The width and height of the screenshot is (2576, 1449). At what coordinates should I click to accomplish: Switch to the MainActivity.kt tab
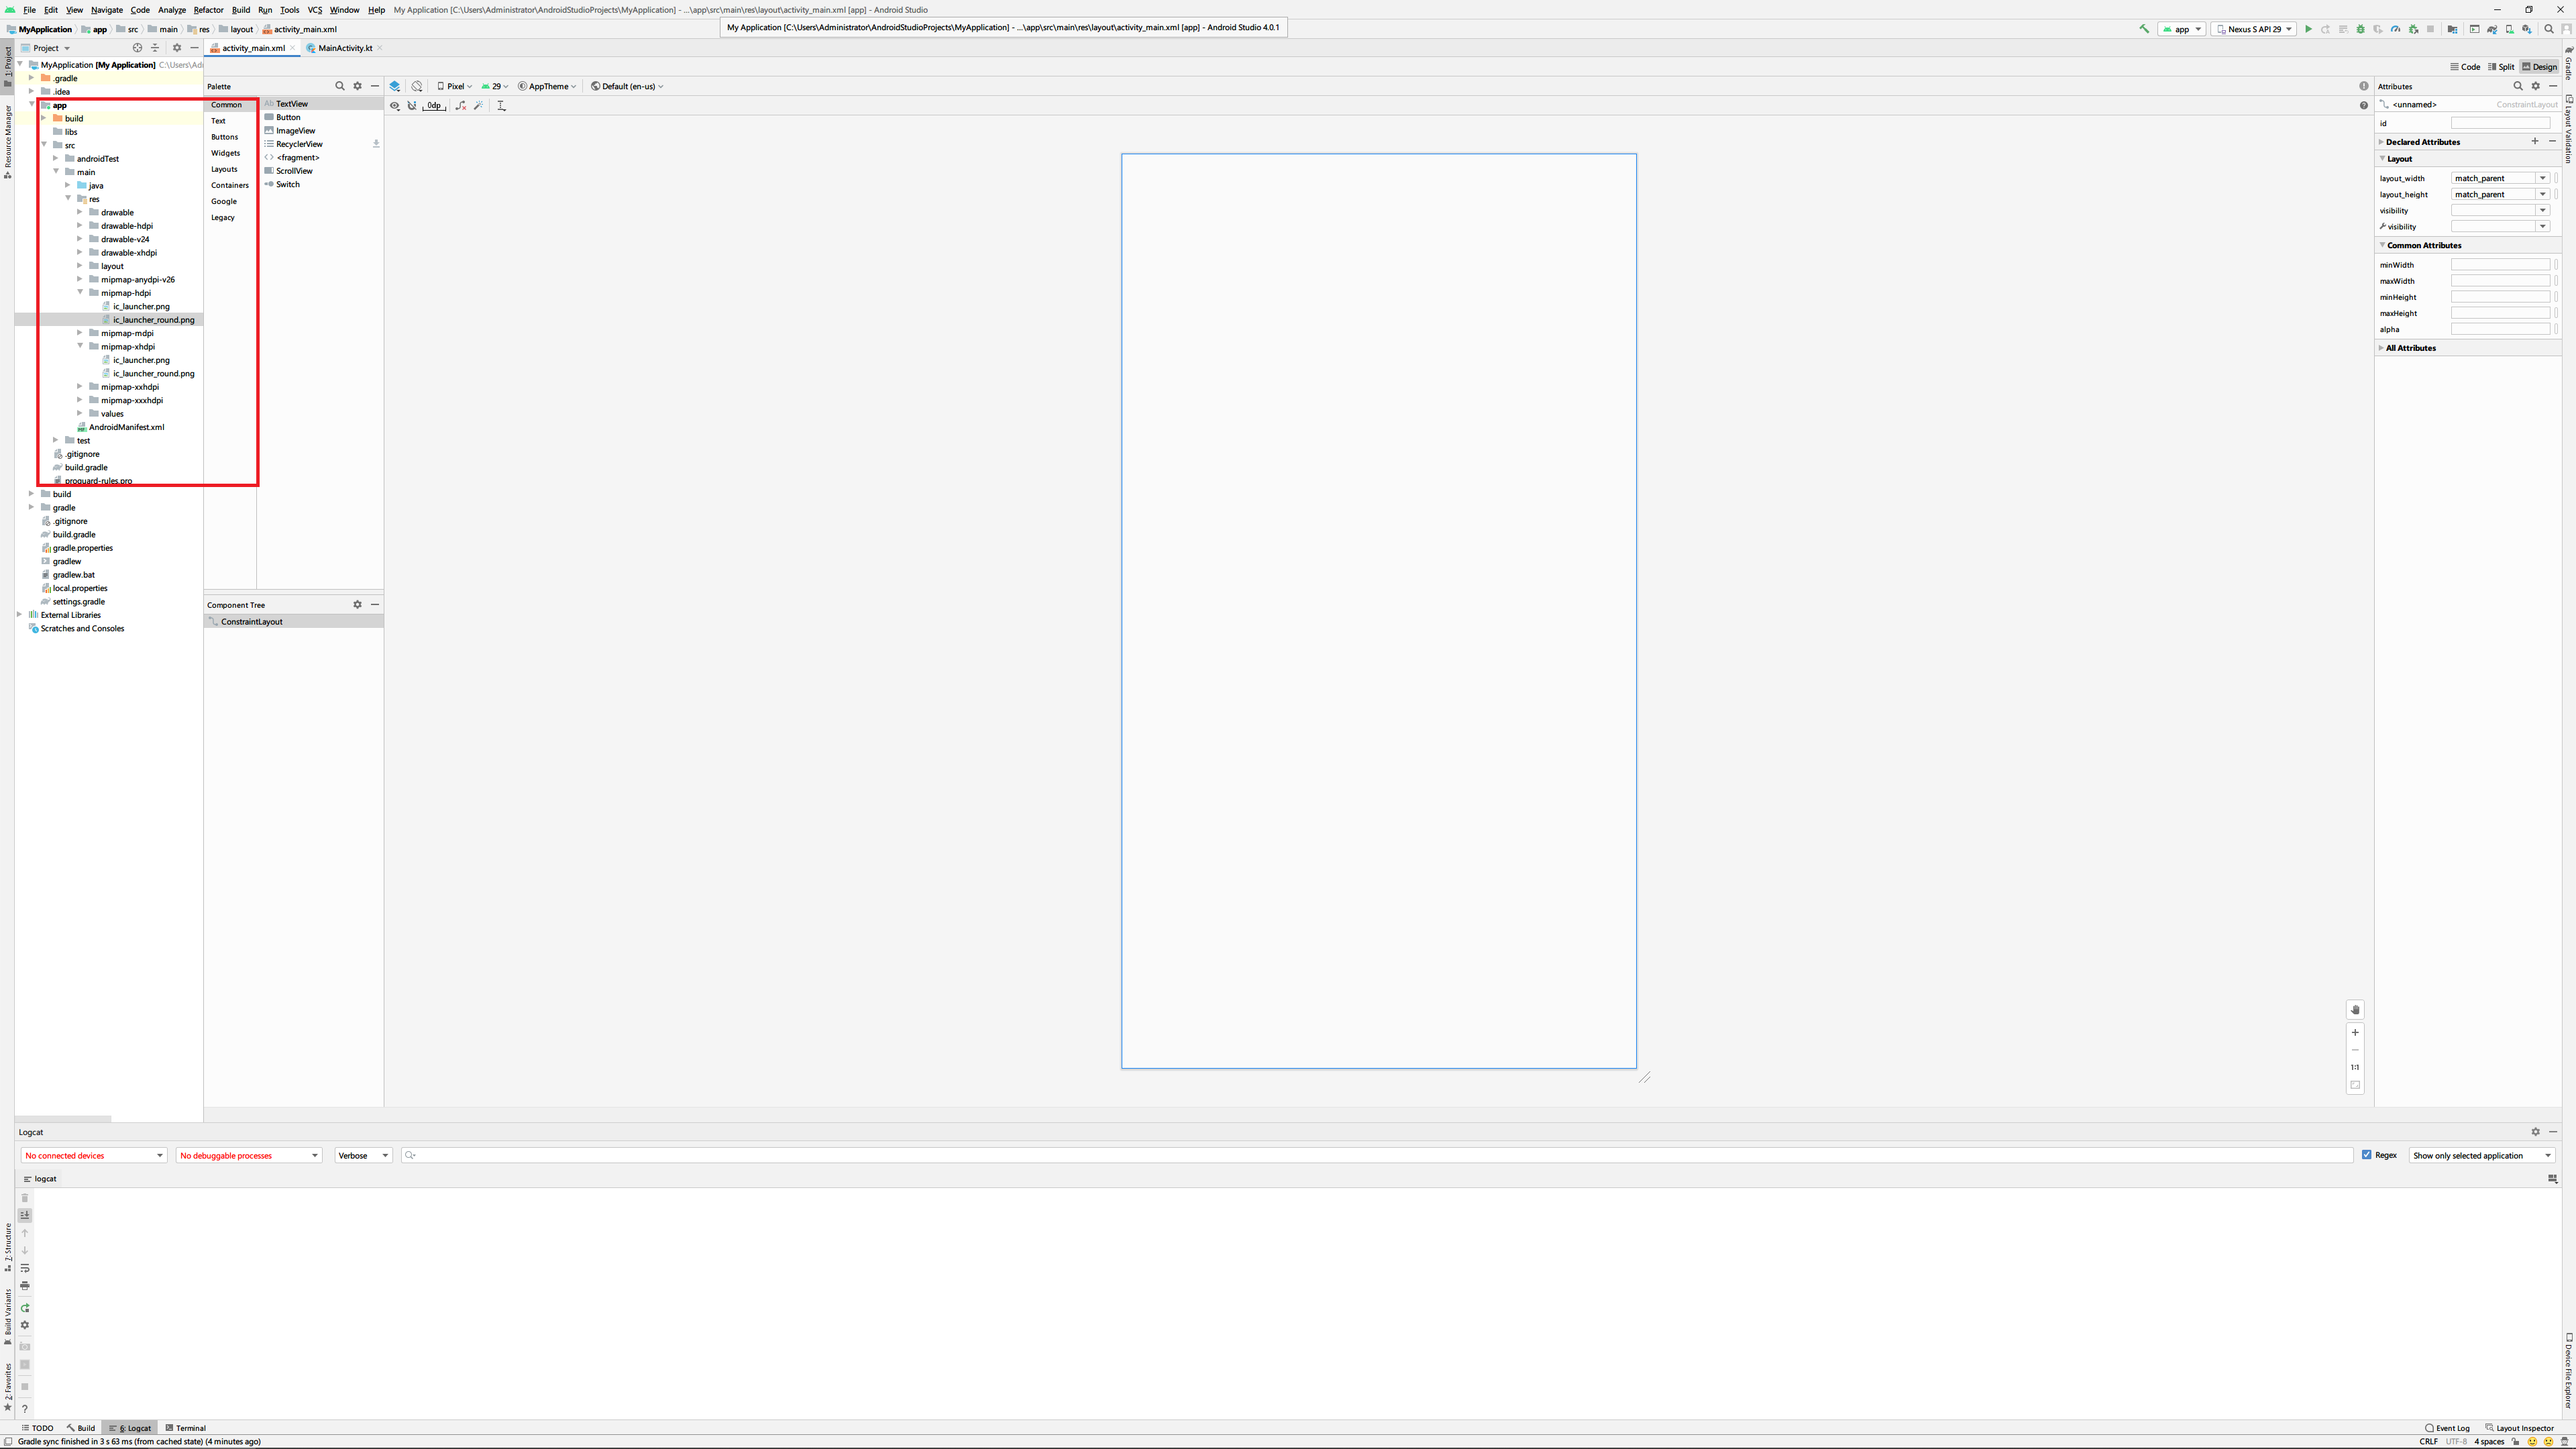point(345,48)
